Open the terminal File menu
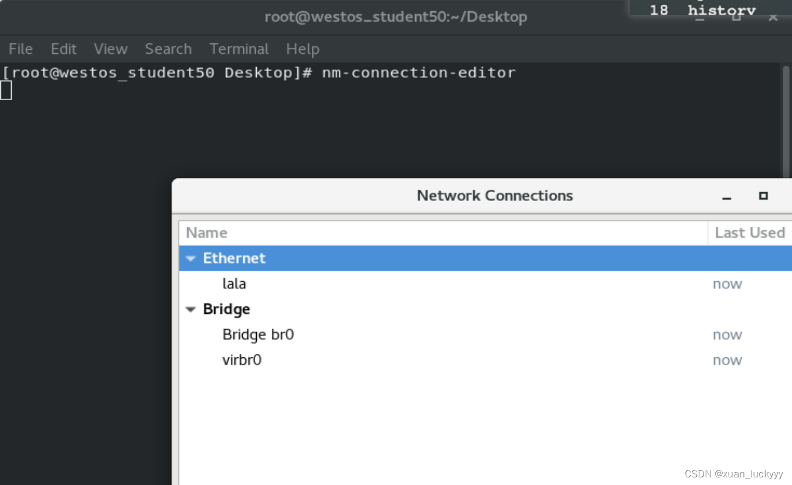 [x=21, y=49]
